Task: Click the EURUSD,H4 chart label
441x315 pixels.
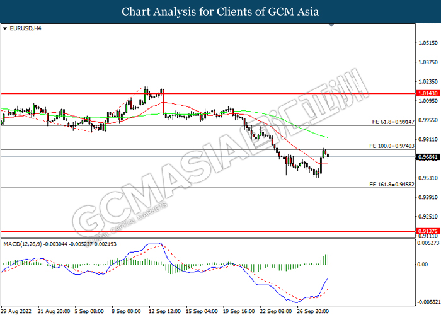Action: [25, 28]
